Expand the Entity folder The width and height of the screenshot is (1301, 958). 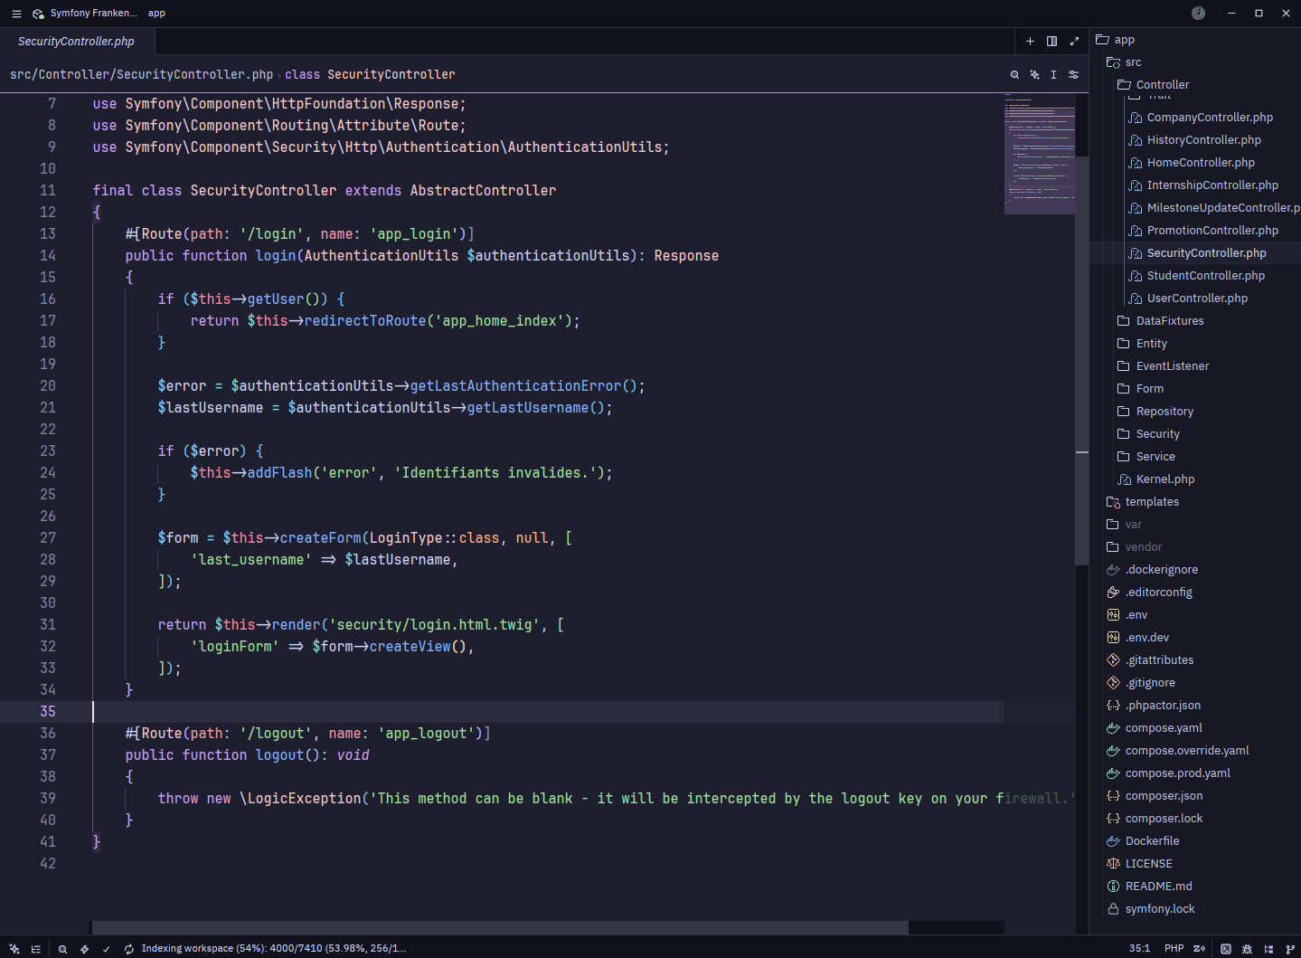1151,344
